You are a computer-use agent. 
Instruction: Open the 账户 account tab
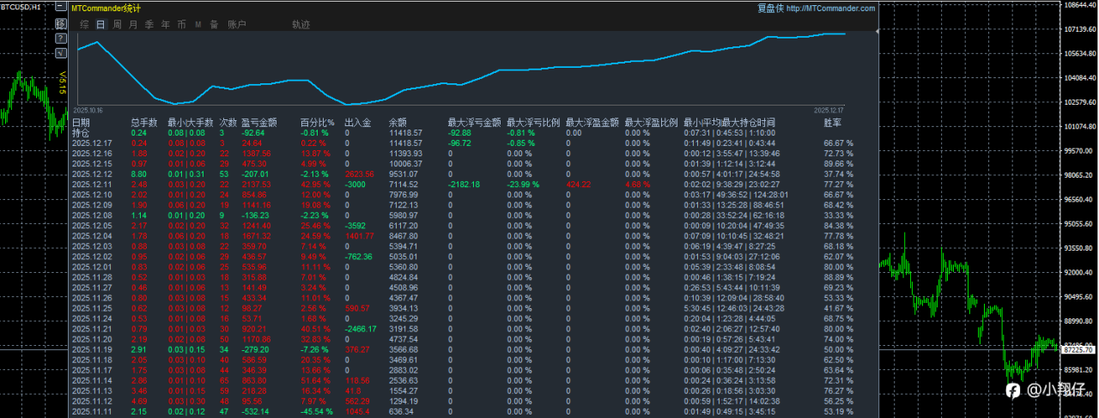[x=237, y=25]
